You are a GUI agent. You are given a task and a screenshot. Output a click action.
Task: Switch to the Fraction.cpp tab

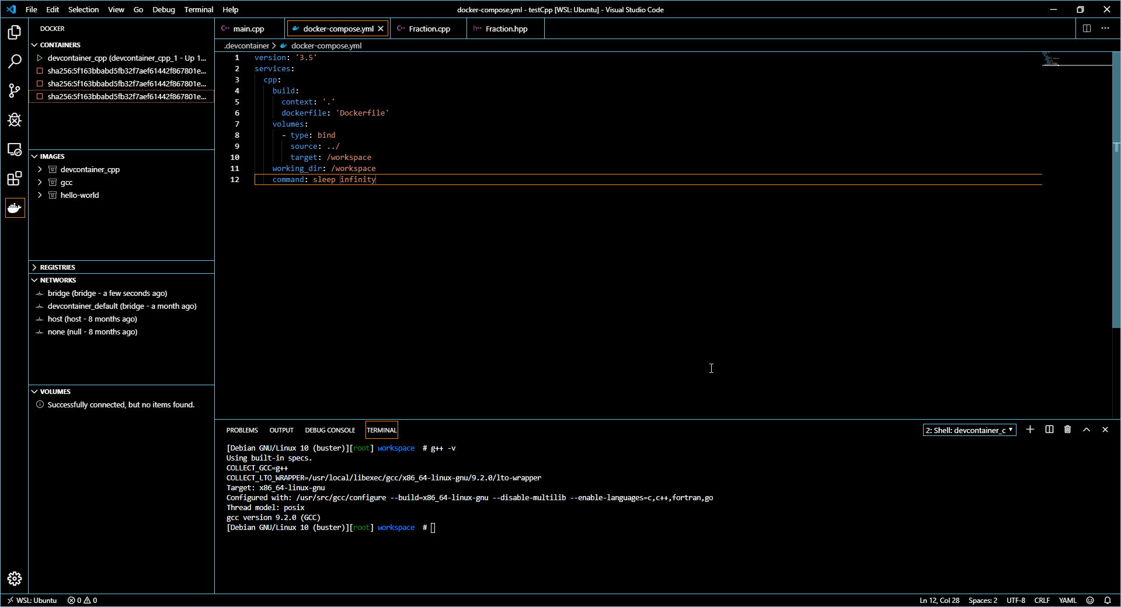[x=429, y=29]
